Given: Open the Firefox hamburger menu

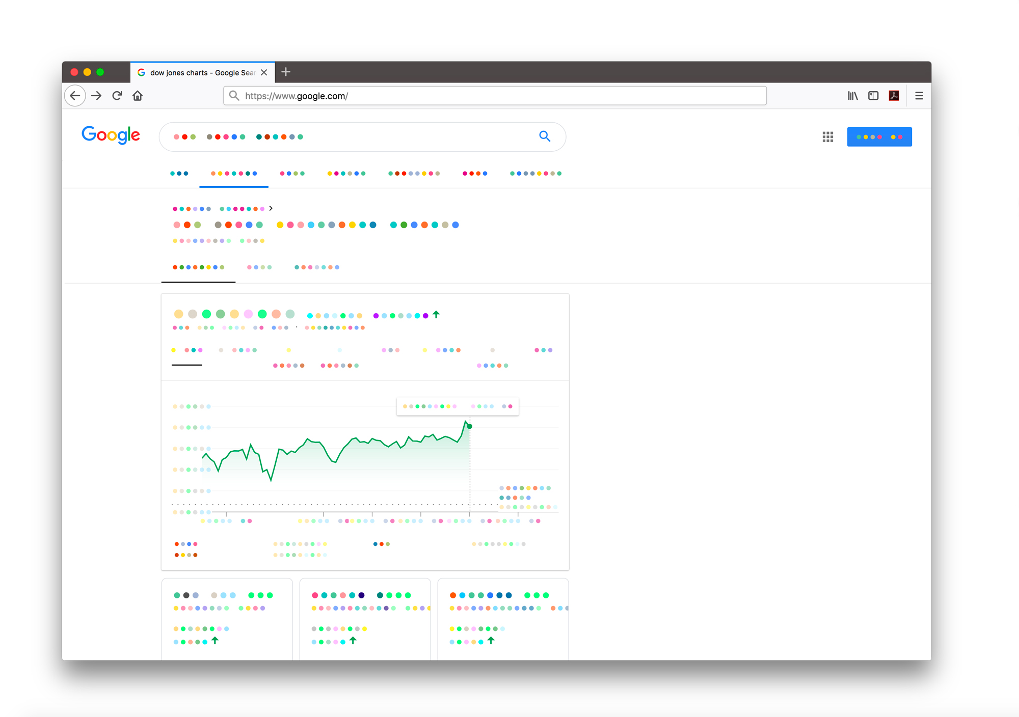Looking at the screenshot, I should pyautogui.click(x=919, y=96).
